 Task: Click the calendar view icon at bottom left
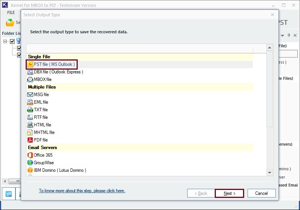point(9,194)
